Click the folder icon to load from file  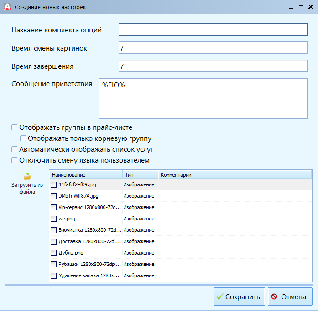pyautogui.click(x=27, y=176)
